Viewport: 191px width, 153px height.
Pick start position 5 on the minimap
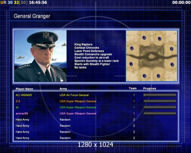(x=132, y=48)
